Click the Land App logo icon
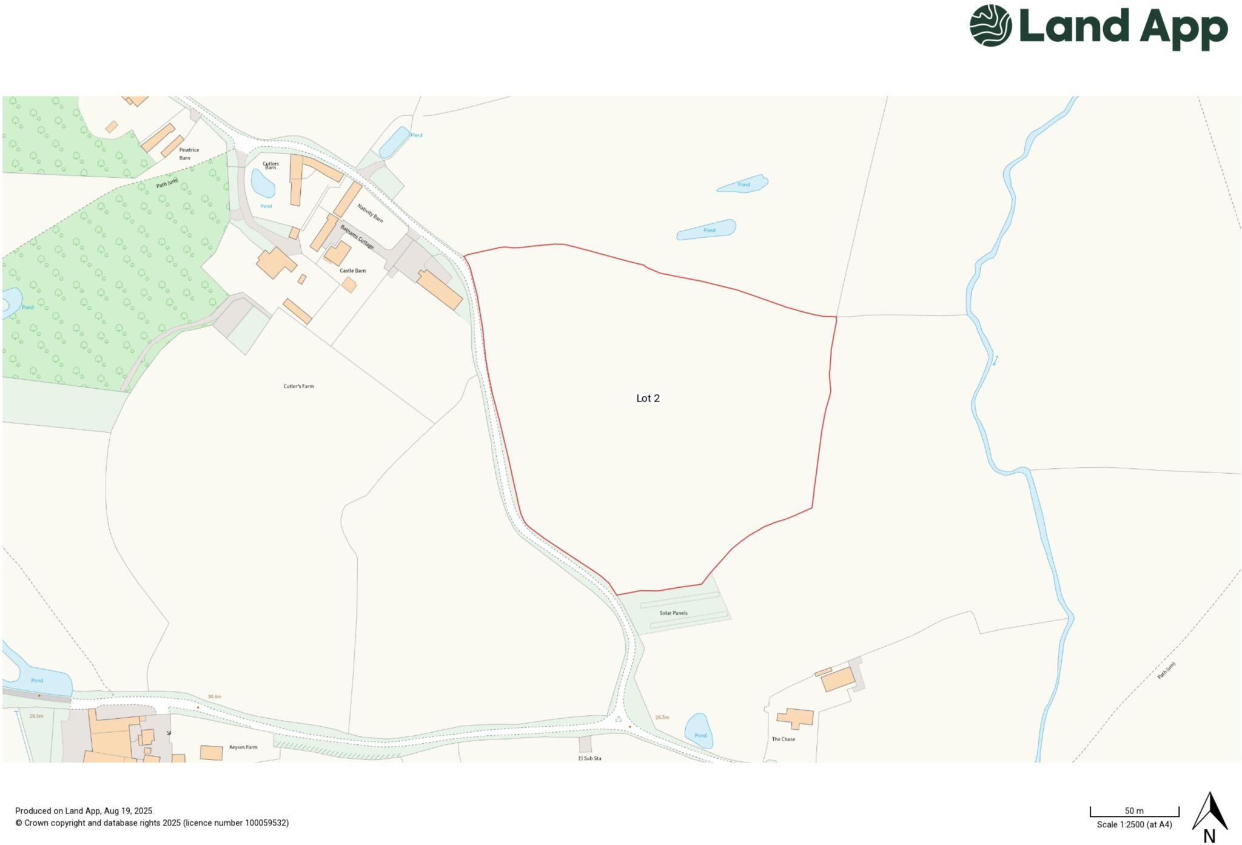The height and width of the screenshot is (845, 1242). (990, 25)
